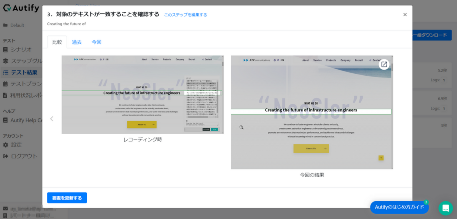Open the Intercom chat bubble
The image size is (457, 219).
pos(446,208)
